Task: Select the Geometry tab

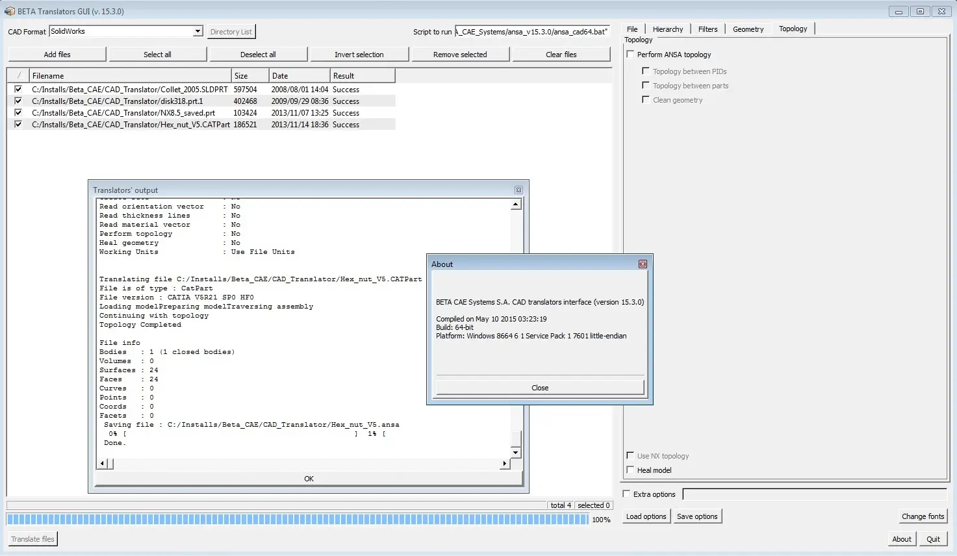Action: click(x=748, y=29)
